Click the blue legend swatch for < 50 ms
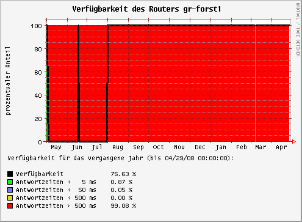This screenshot has width=302, height=222. 10,190
